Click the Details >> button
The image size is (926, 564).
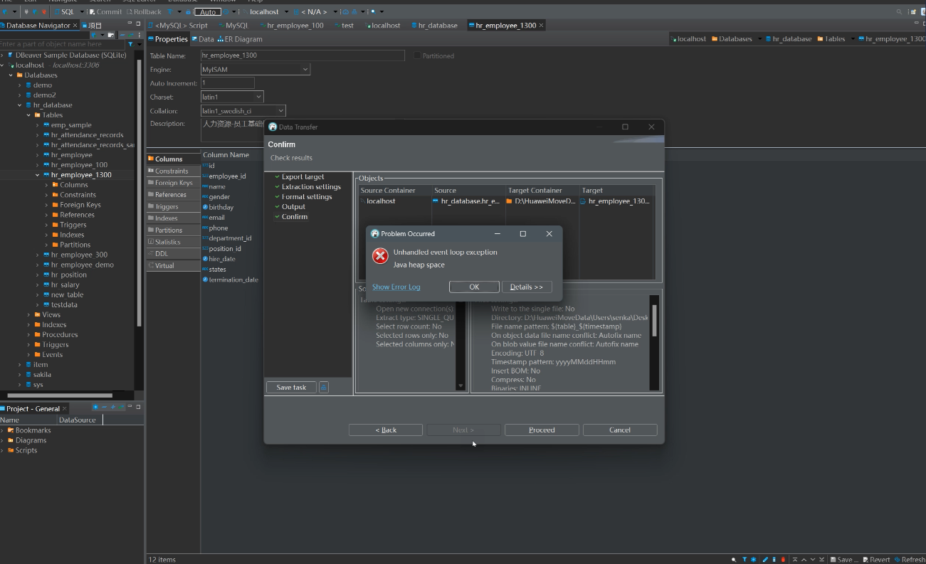tap(527, 287)
